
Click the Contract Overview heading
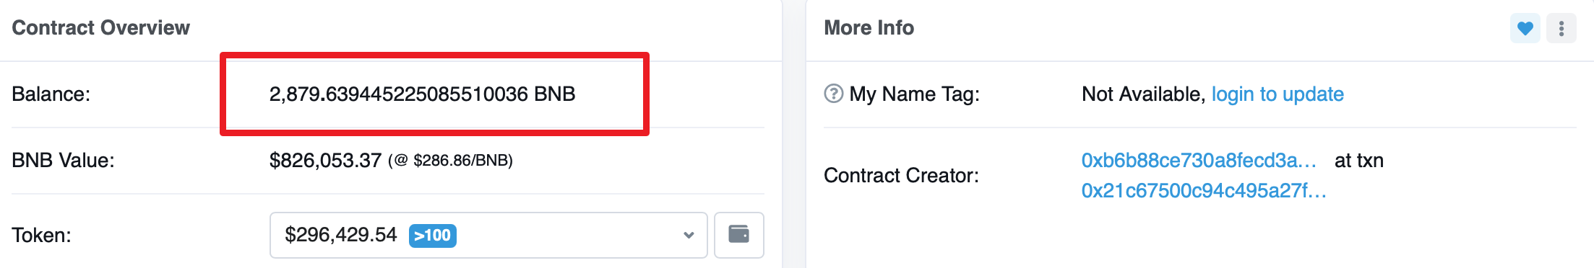(101, 27)
